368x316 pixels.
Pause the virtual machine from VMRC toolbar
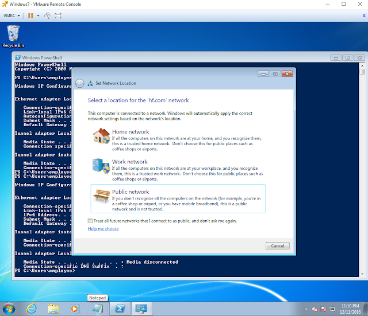pos(30,15)
